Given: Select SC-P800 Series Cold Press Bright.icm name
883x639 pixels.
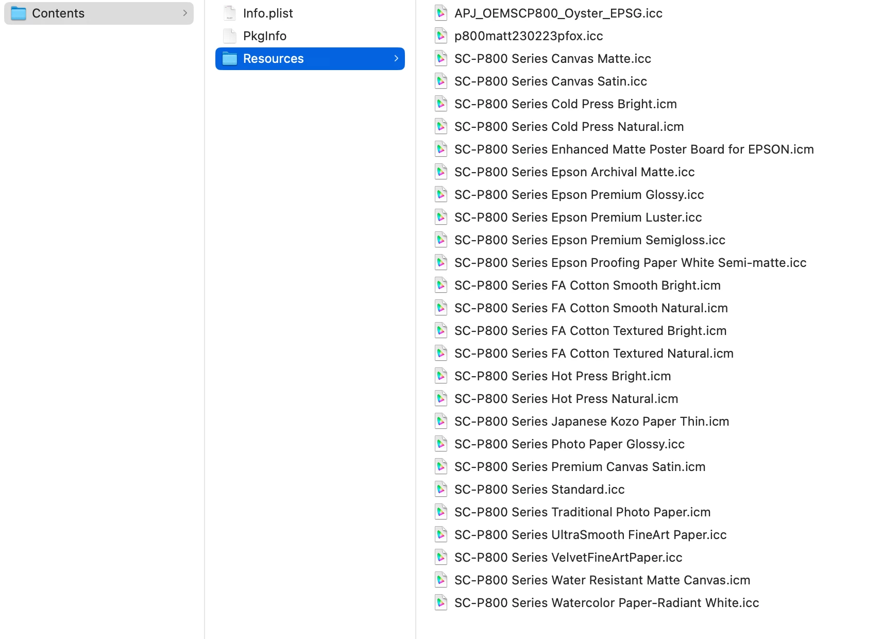Looking at the screenshot, I should tap(566, 104).
